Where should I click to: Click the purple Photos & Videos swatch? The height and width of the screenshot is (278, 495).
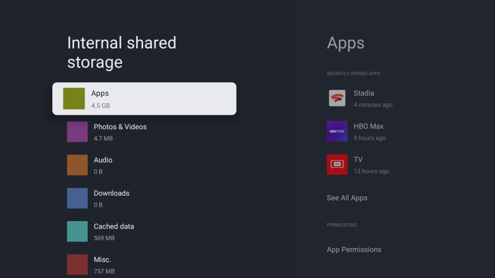tap(77, 132)
